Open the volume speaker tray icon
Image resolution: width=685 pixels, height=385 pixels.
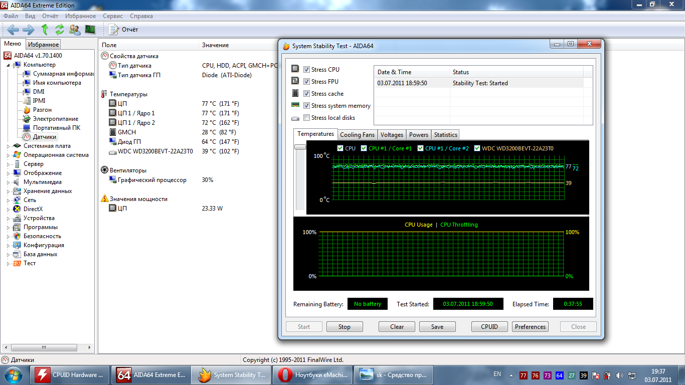click(x=620, y=375)
